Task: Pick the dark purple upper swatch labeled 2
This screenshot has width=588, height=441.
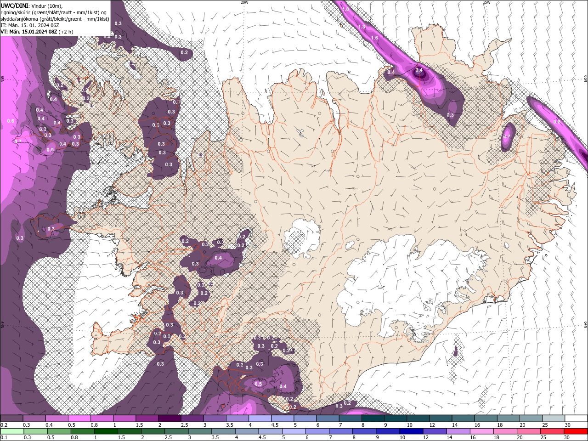Action: [170, 418]
